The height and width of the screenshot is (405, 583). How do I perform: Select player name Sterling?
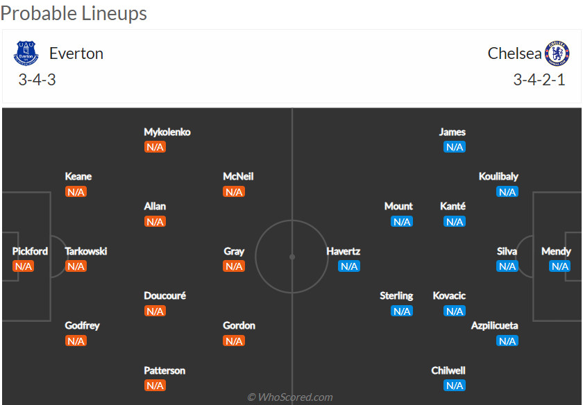pos(396,295)
